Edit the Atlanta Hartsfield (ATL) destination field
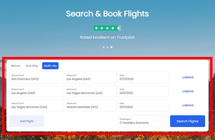The image size is (215, 140). tap(89, 105)
